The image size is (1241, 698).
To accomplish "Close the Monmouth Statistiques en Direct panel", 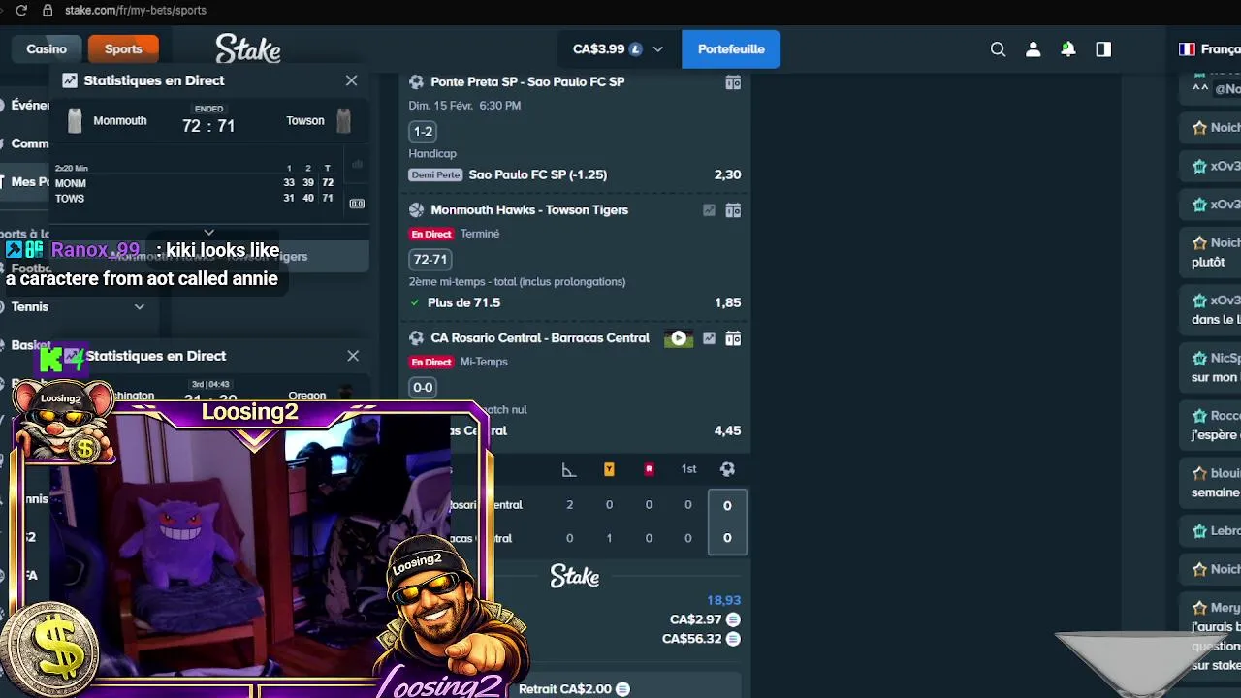I will 351,80.
